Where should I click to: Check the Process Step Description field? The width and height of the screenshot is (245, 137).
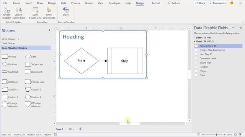[196, 50]
